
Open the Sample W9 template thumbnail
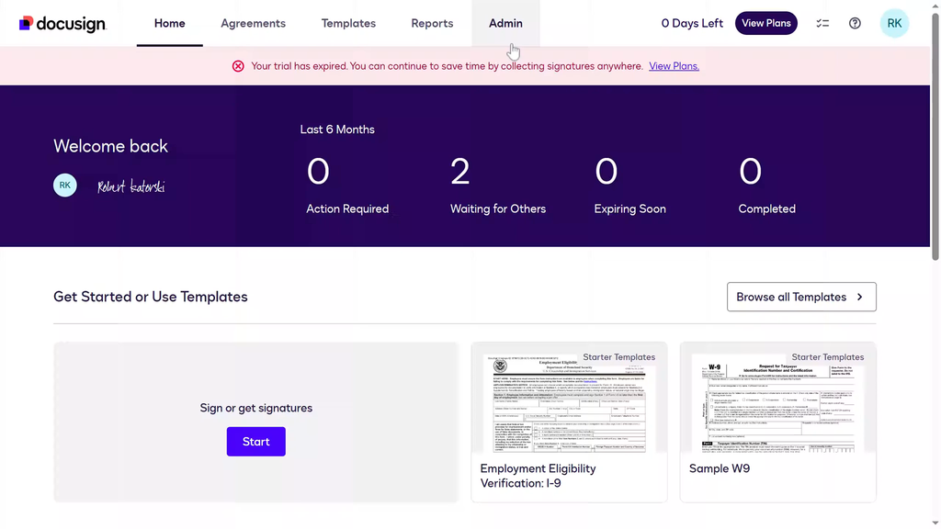coord(777,404)
